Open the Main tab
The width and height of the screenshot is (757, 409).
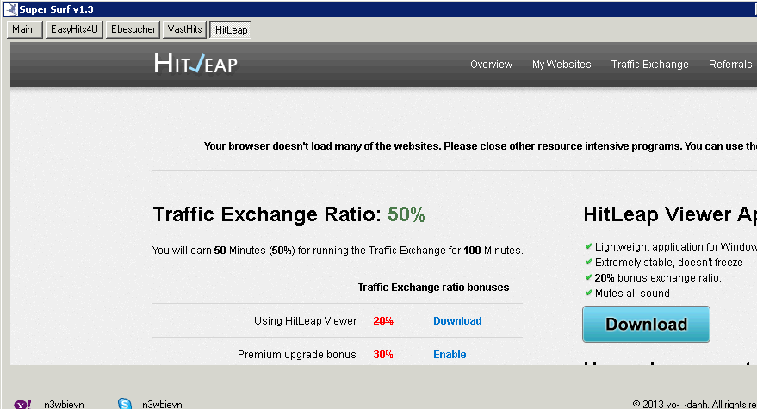coord(25,29)
